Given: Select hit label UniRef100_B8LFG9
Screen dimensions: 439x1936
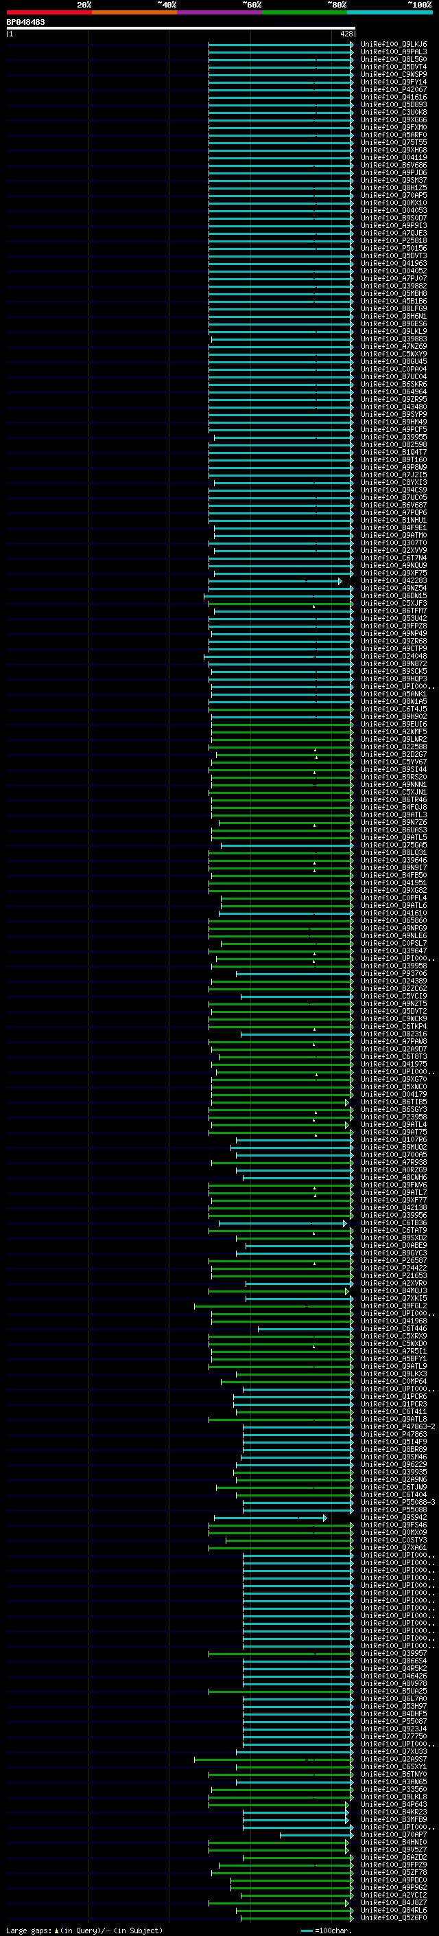Looking at the screenshot, I should pyautogui.click(x=394, y=309).
